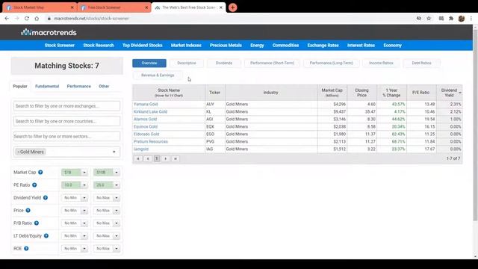Open the Exchange Rates menu
The image size is (478, 269).
pos(323,46)
